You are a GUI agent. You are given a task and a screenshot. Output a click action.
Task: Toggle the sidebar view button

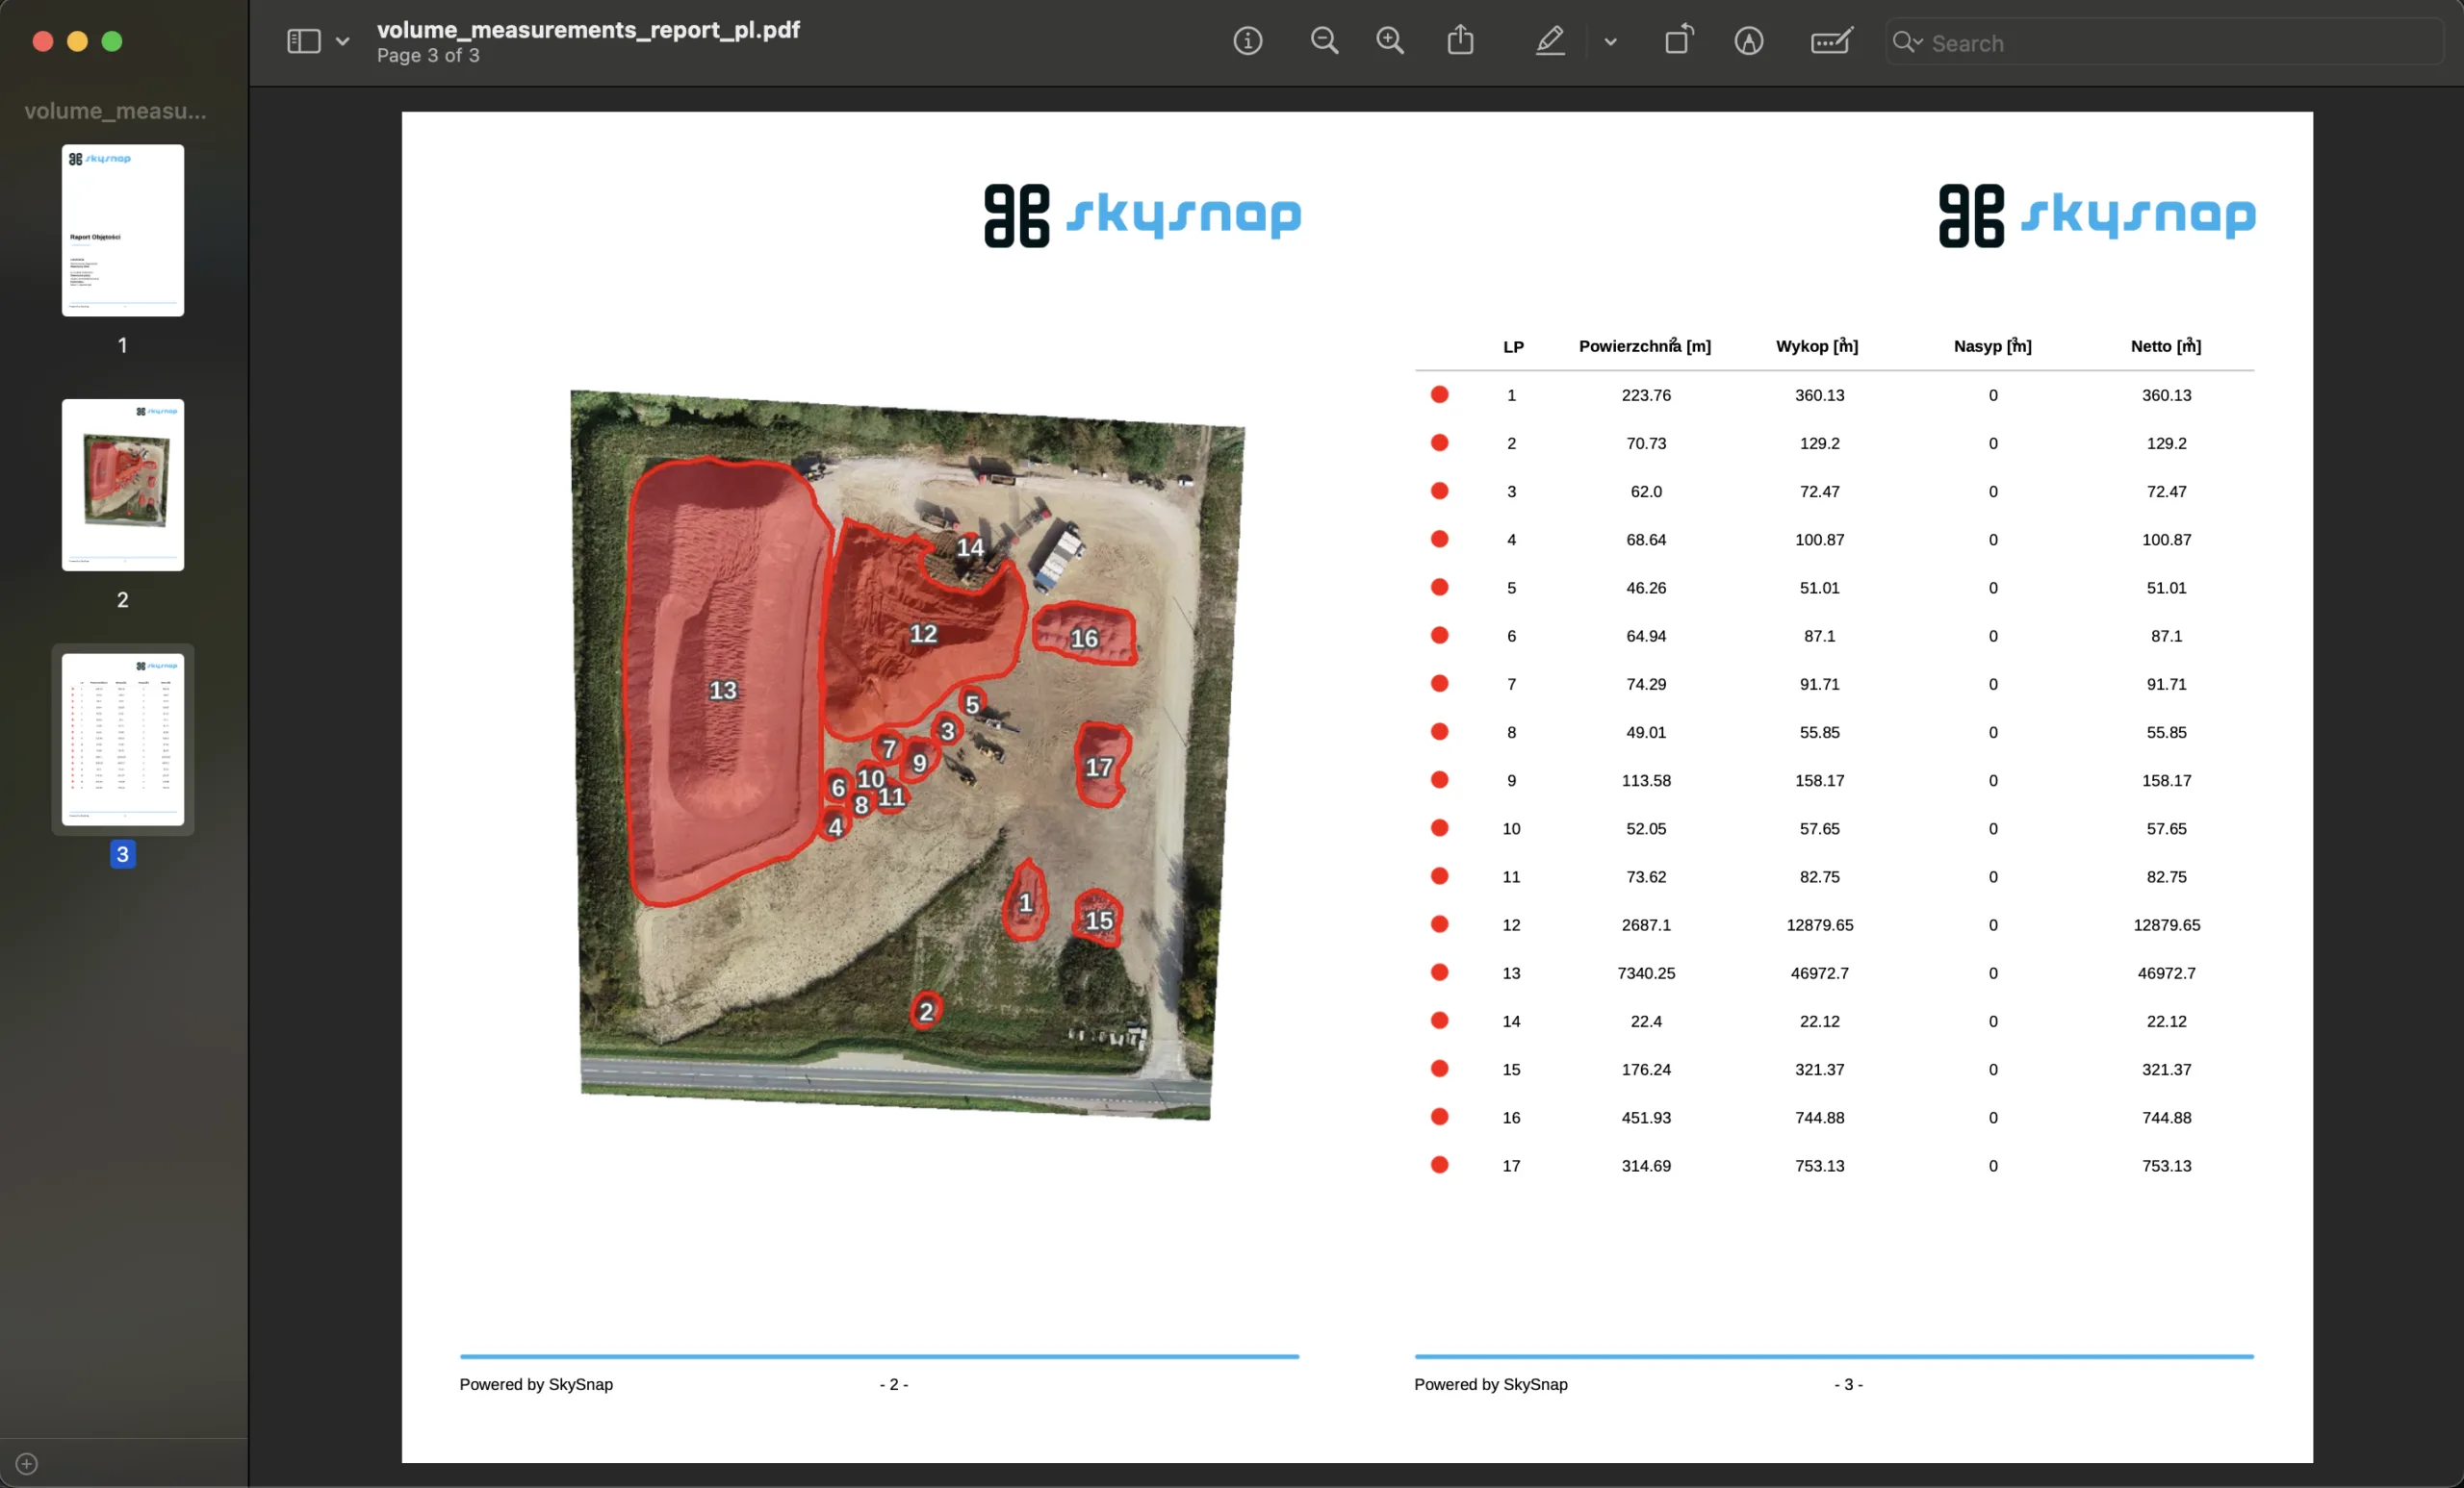pos(303,41)
